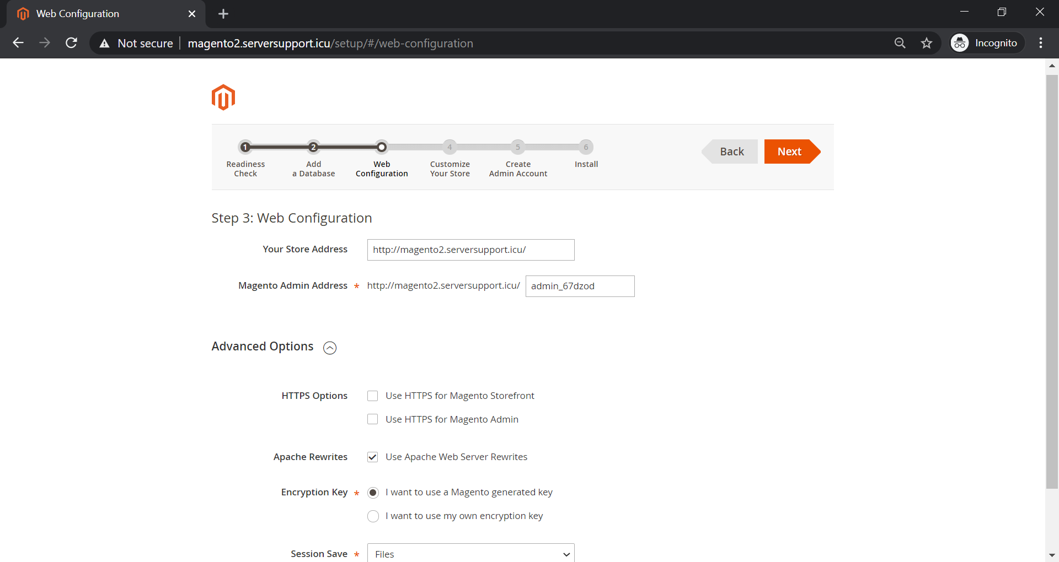Select the own encryption key option
1059x562 pixels.
click(373, 516)
